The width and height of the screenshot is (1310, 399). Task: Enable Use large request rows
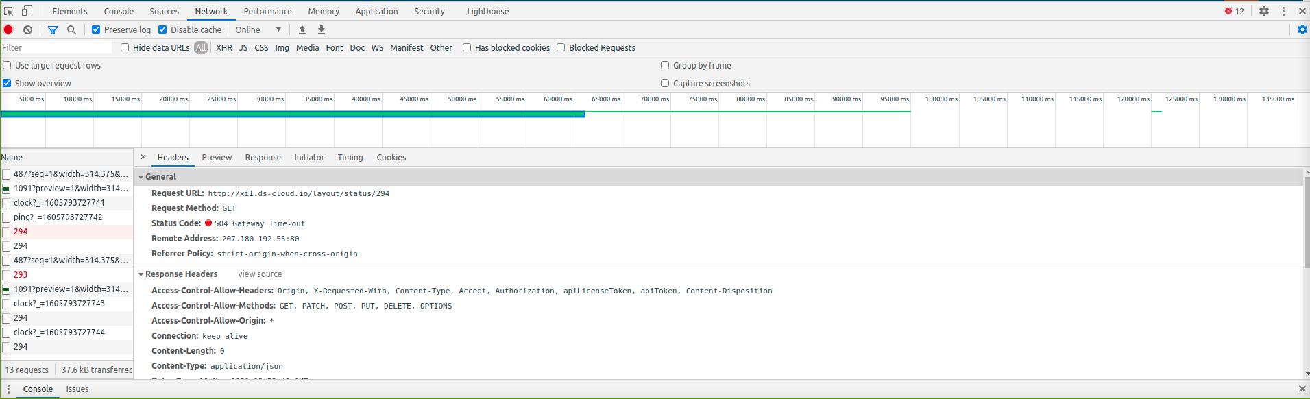[7, 65]
